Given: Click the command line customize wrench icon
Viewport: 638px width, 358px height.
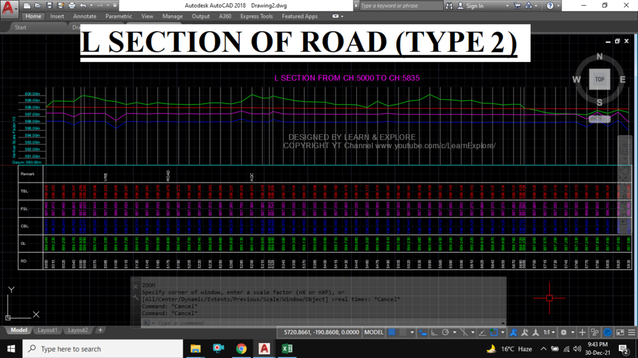Looking at the screenshot, I should click(135, 298).
